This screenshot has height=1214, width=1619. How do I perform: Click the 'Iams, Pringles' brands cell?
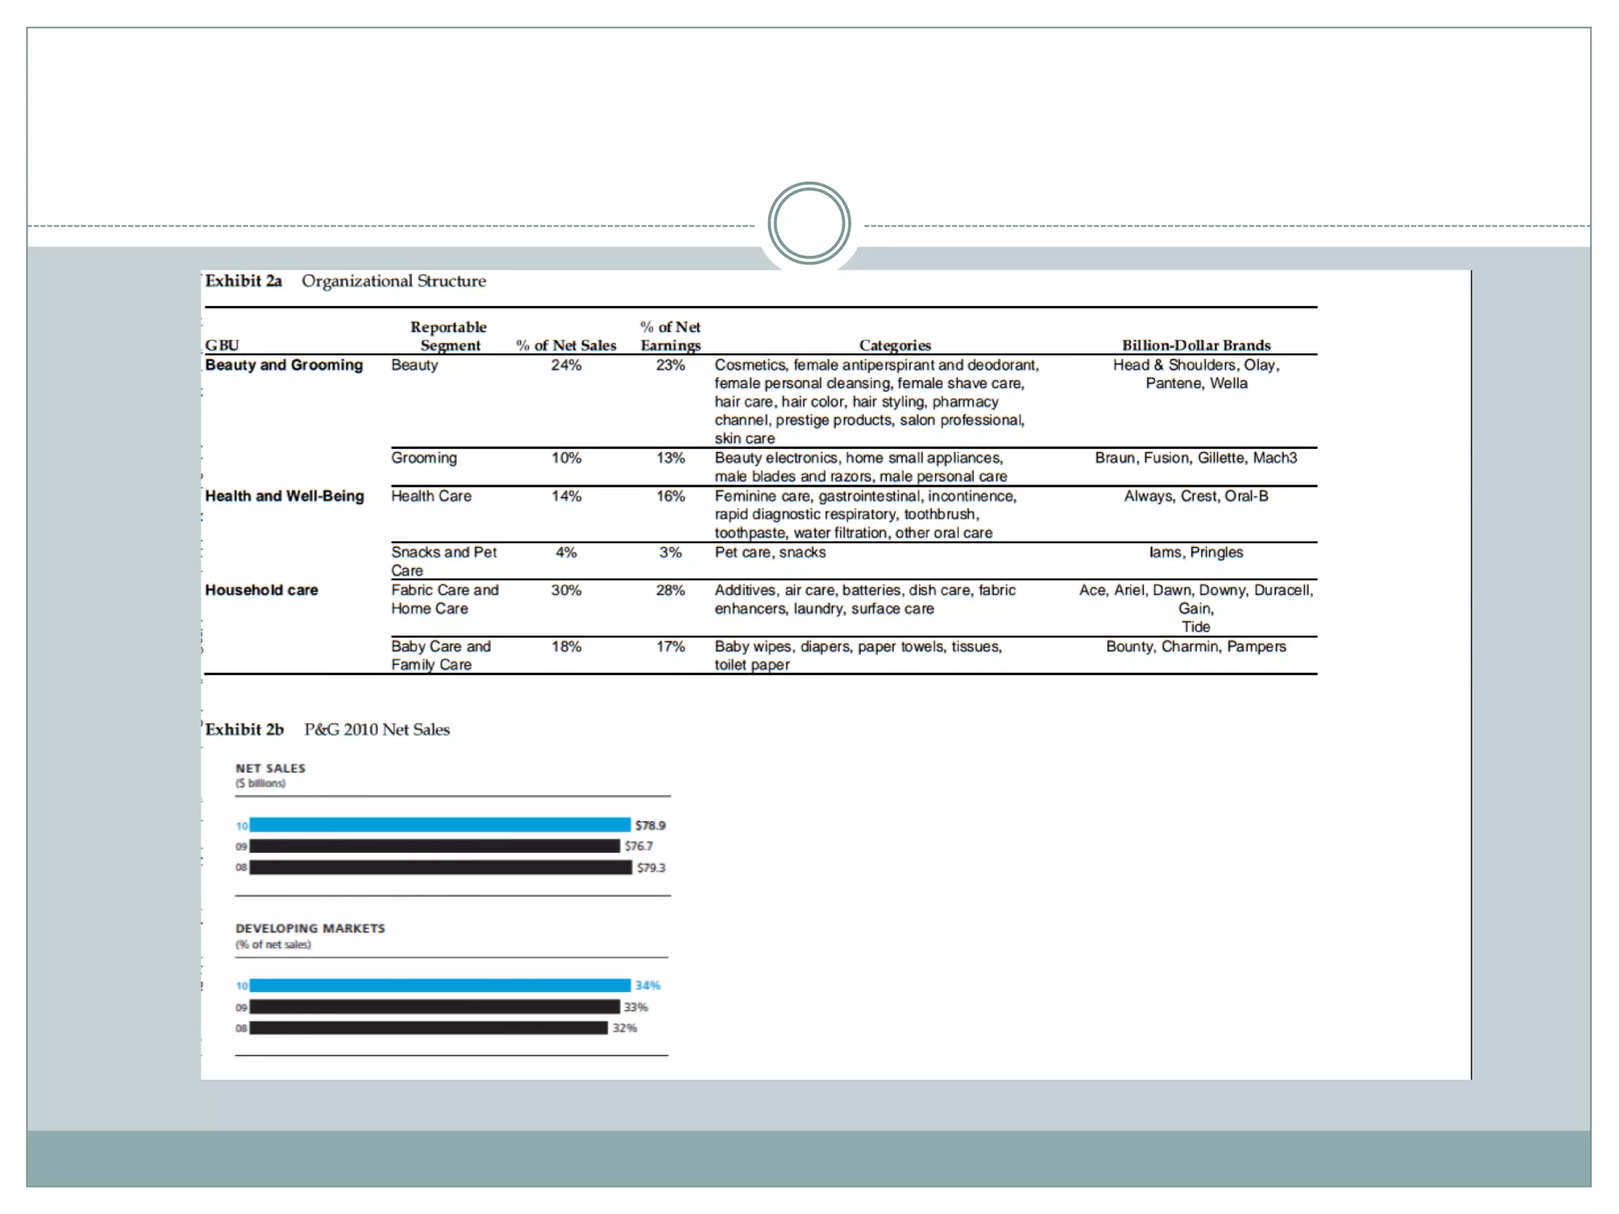1196,552
